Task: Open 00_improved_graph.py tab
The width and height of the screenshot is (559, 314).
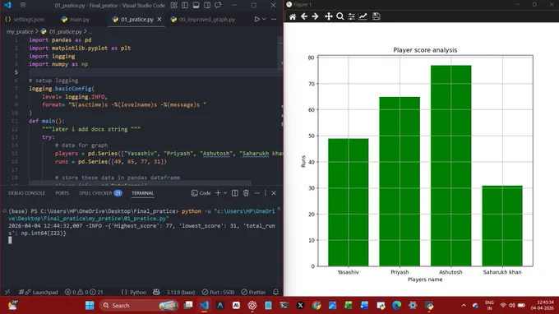Action: (202, 19)
